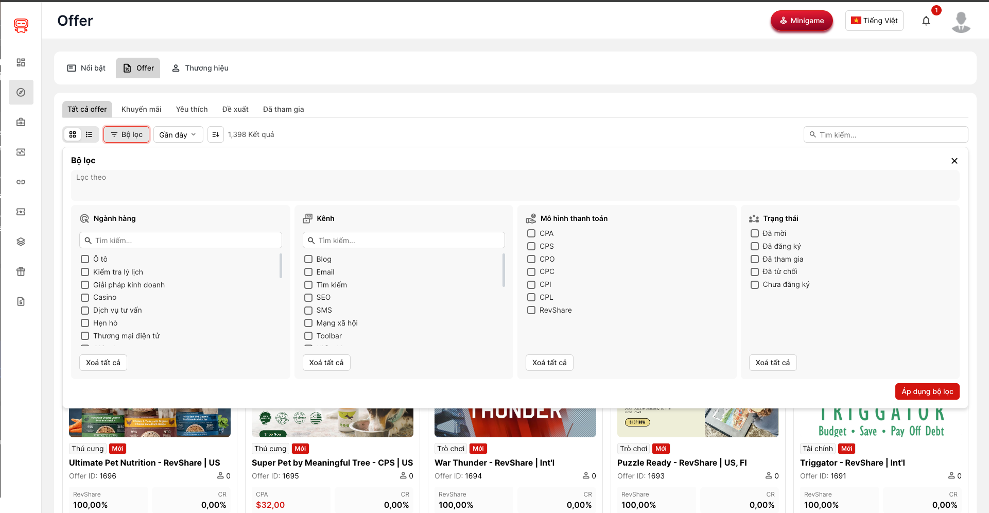Toggle sort order direction icon
This screenshot has width=989, height=513.
click(216, 134)
